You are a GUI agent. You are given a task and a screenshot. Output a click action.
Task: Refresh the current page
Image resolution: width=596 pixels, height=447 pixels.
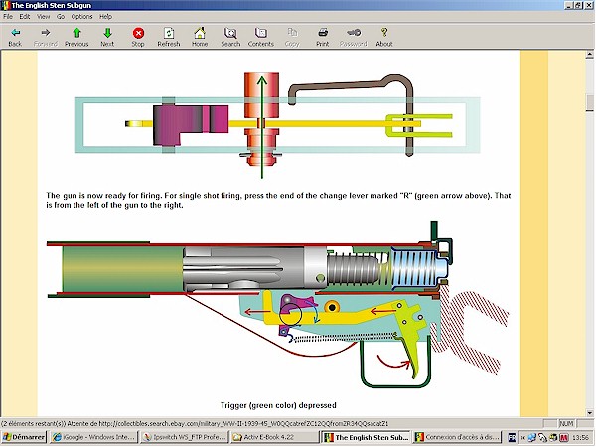[x=169, y=37]
